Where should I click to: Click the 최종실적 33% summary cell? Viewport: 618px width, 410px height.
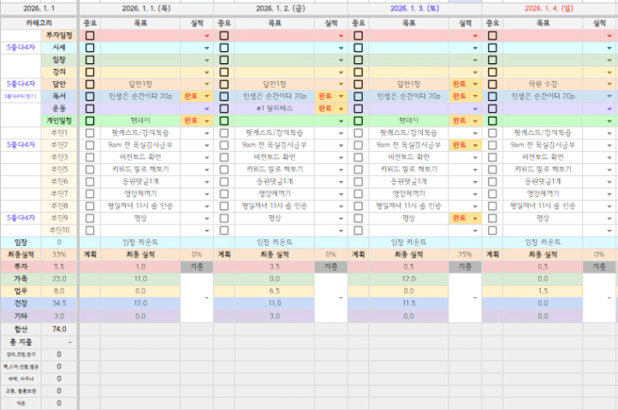pyautogui.click(x=59, y=255)
